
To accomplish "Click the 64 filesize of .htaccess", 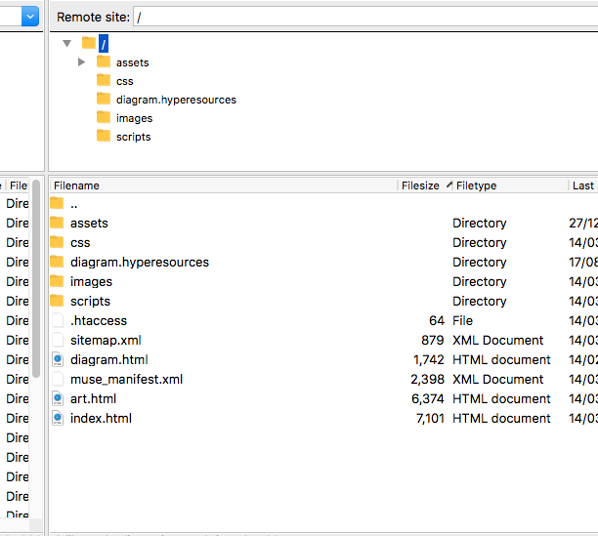I will click(x=437, y=321).
